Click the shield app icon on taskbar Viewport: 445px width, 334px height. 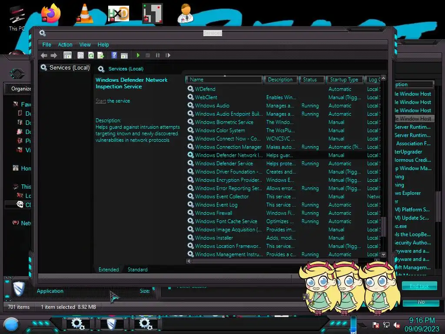[112, 324]
